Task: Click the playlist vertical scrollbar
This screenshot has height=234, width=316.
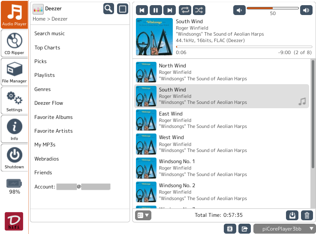Action: (x=313, y=114)
